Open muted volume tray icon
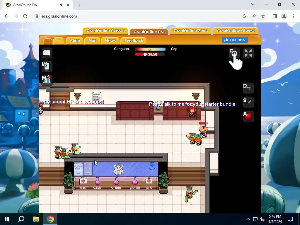Viewport: 300px width, 225px height. [262, 219]
